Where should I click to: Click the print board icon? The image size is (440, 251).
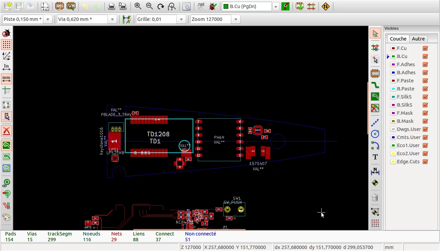[x=111, y=6]
